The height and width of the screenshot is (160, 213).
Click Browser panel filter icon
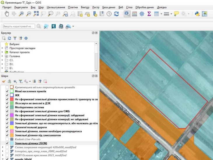pos(15,38)
